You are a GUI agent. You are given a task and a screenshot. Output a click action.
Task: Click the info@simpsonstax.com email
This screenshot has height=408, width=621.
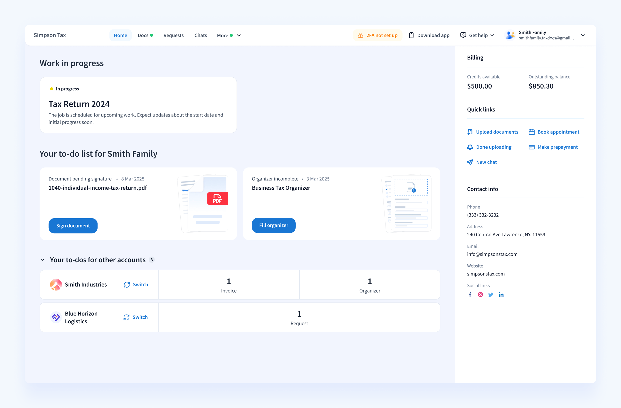click(492, 254)
